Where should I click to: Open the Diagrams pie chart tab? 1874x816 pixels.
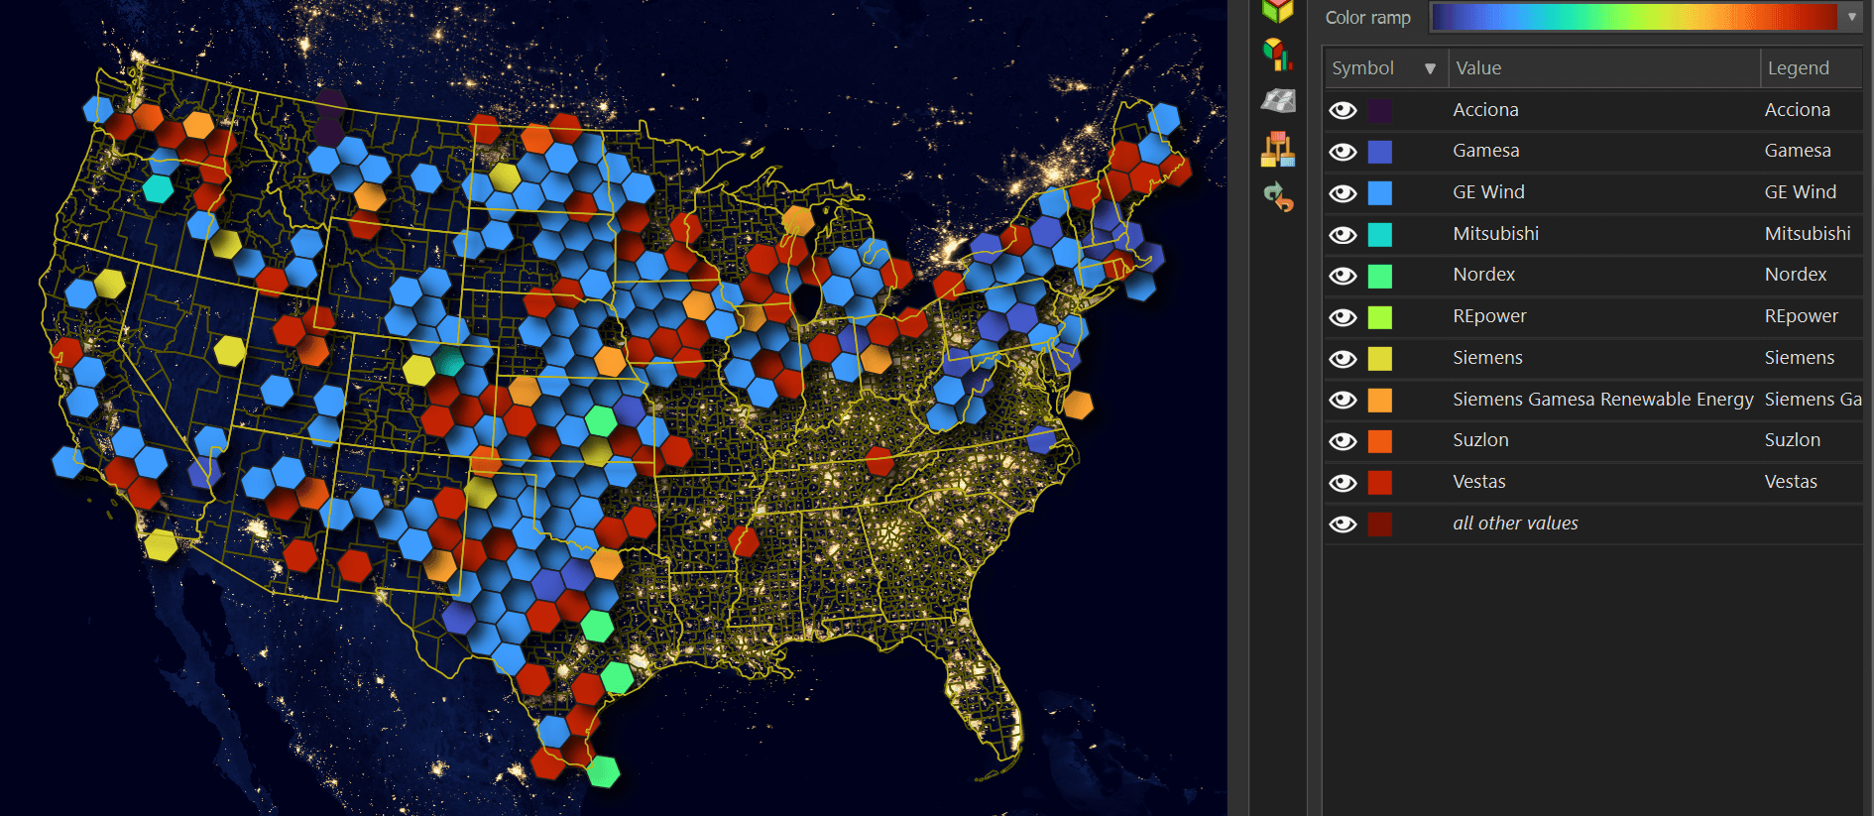tap(1277, 54)
